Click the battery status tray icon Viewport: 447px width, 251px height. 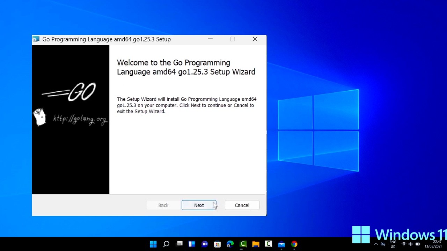(x=418, y=244)
